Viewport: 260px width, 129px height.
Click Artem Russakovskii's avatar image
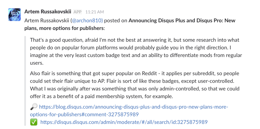coord(15,15)
